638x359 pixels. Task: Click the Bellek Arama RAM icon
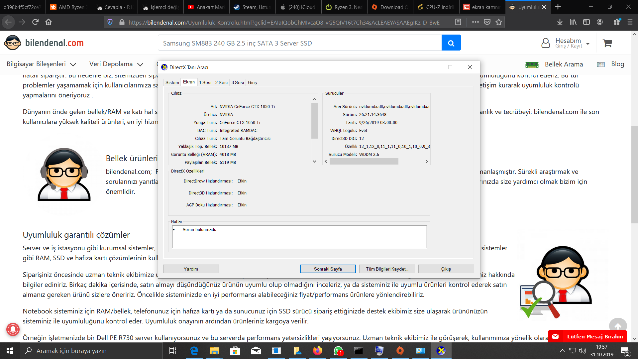point(532,64)
